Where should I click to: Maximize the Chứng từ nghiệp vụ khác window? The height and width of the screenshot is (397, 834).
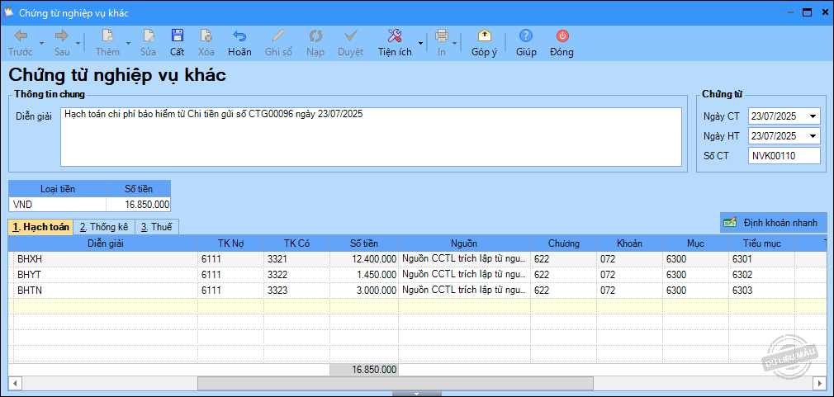(807, 12)
